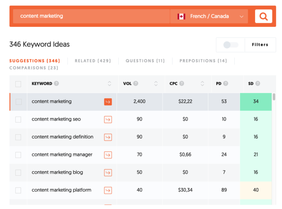
Task: Sort table by CPC column arrows
Action: [x=202, y=84]
